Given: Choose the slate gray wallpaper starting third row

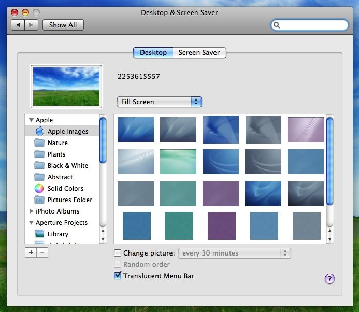Looking at the screenshot, I should (x=136, y=194).
